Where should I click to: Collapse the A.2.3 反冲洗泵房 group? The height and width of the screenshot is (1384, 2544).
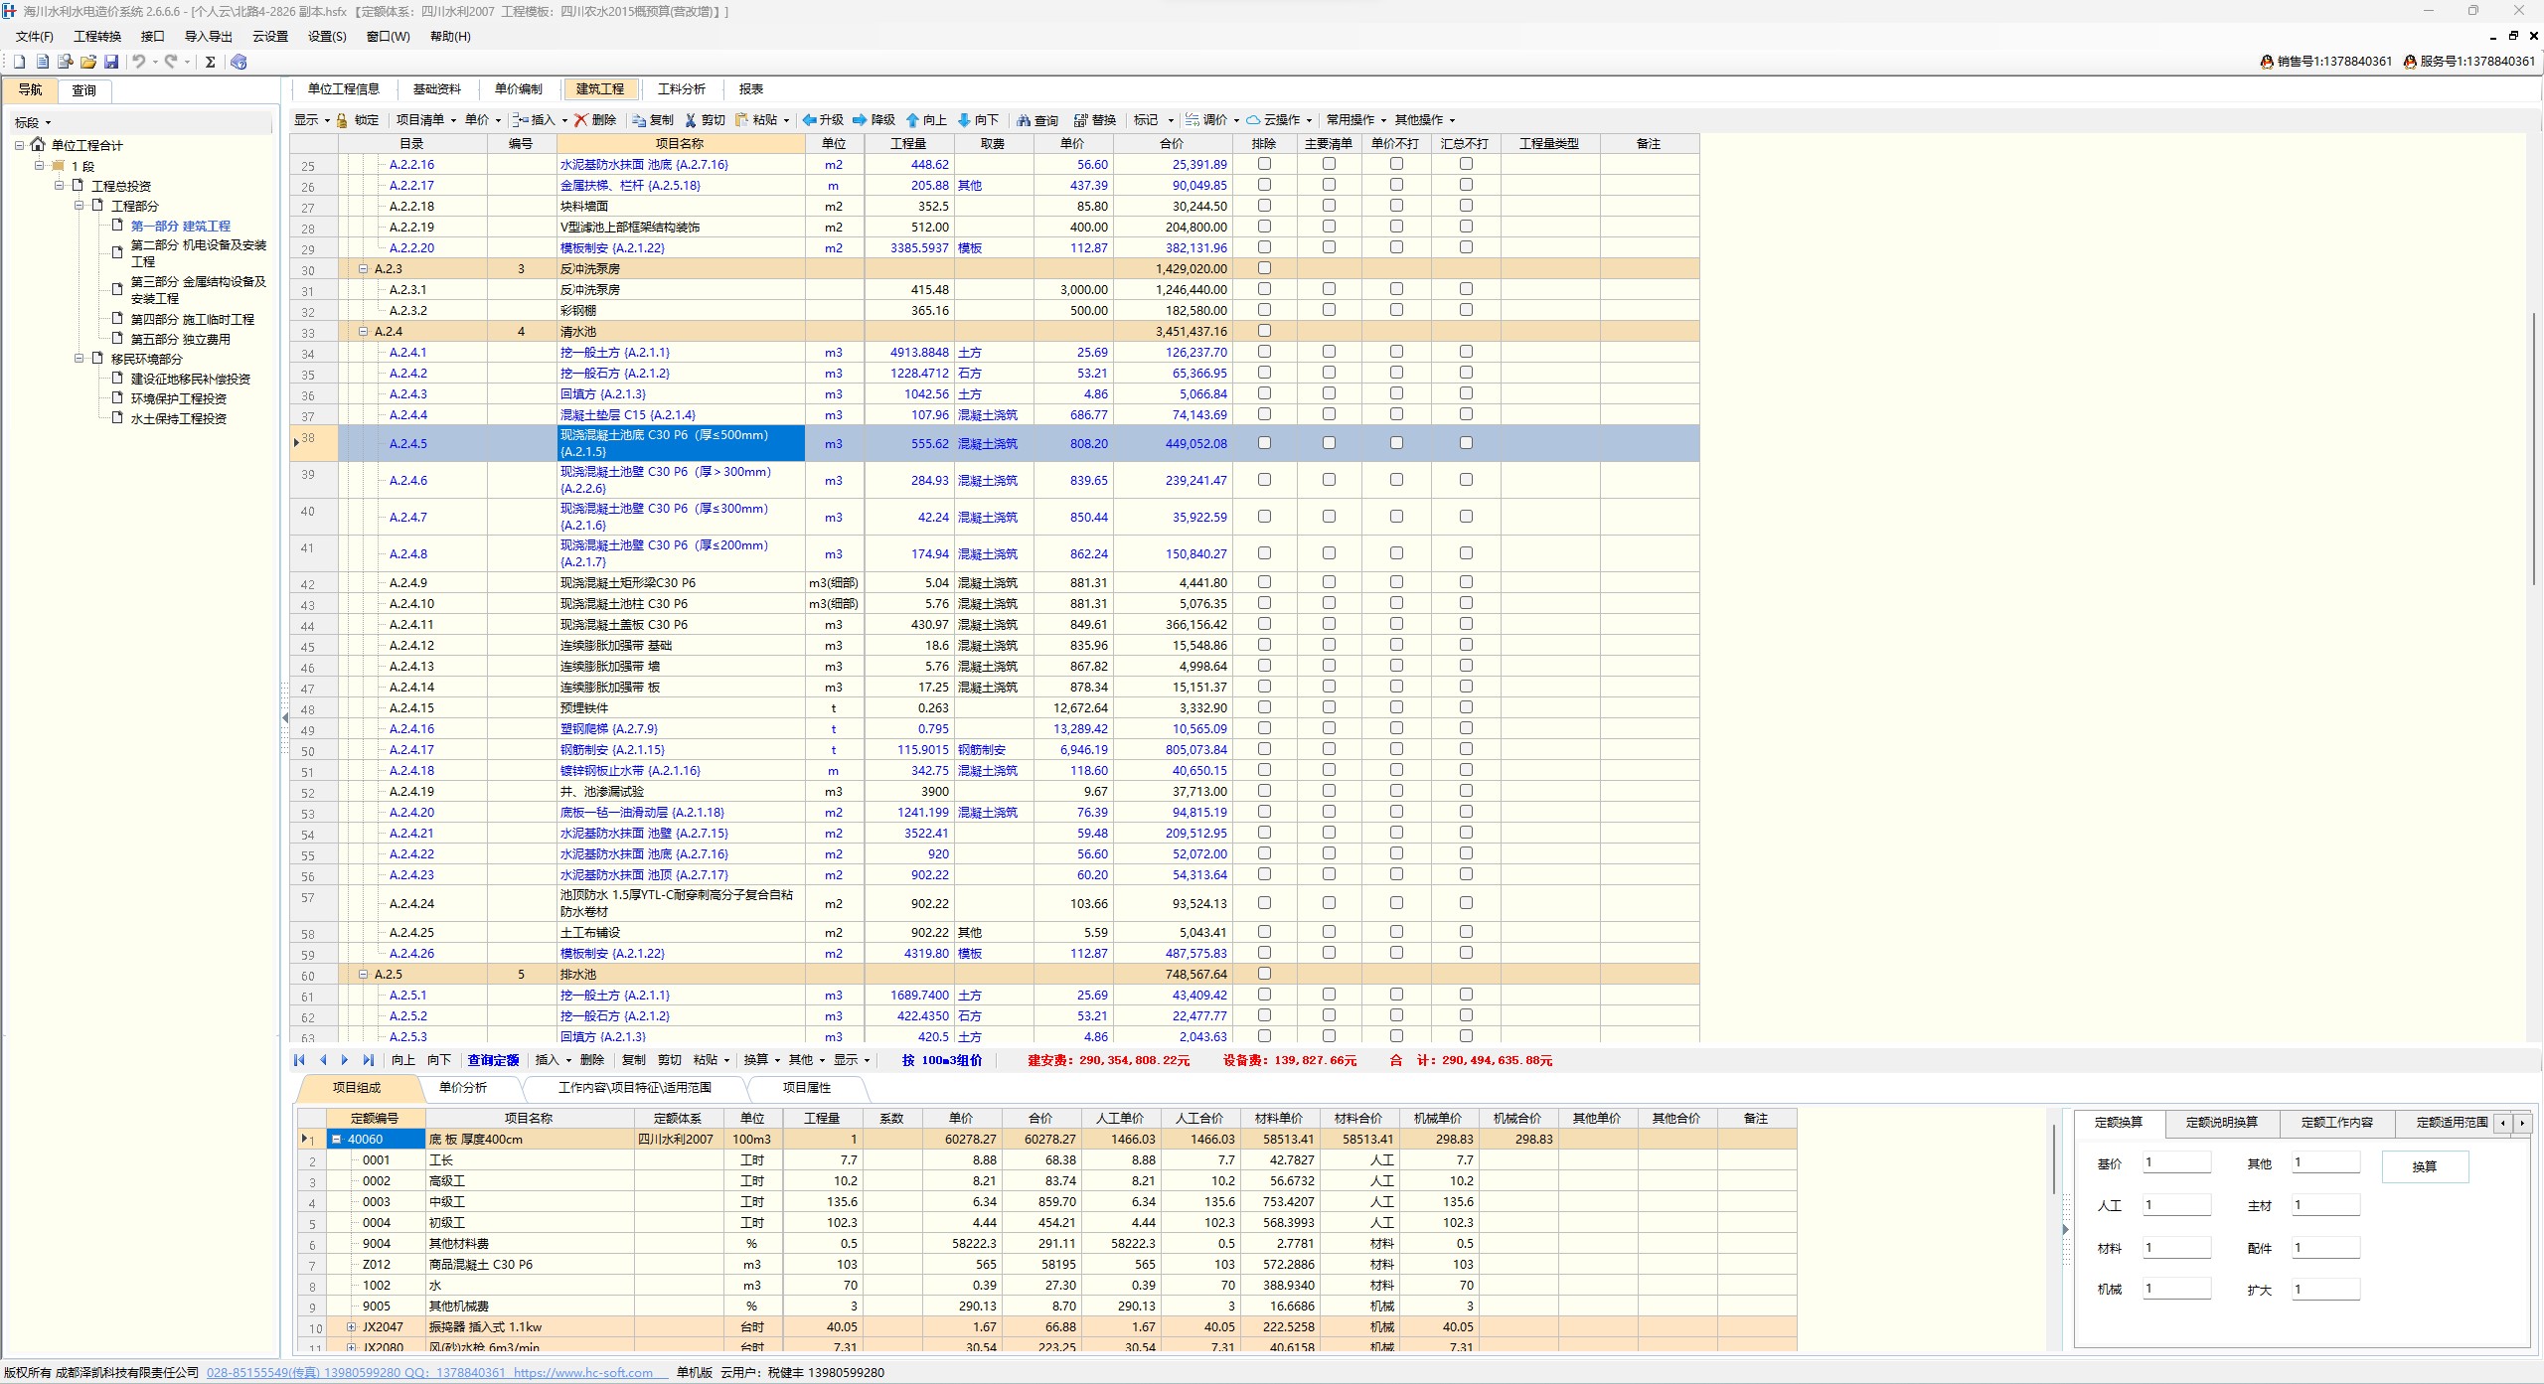pyautogui.click(x=363, y=269)
